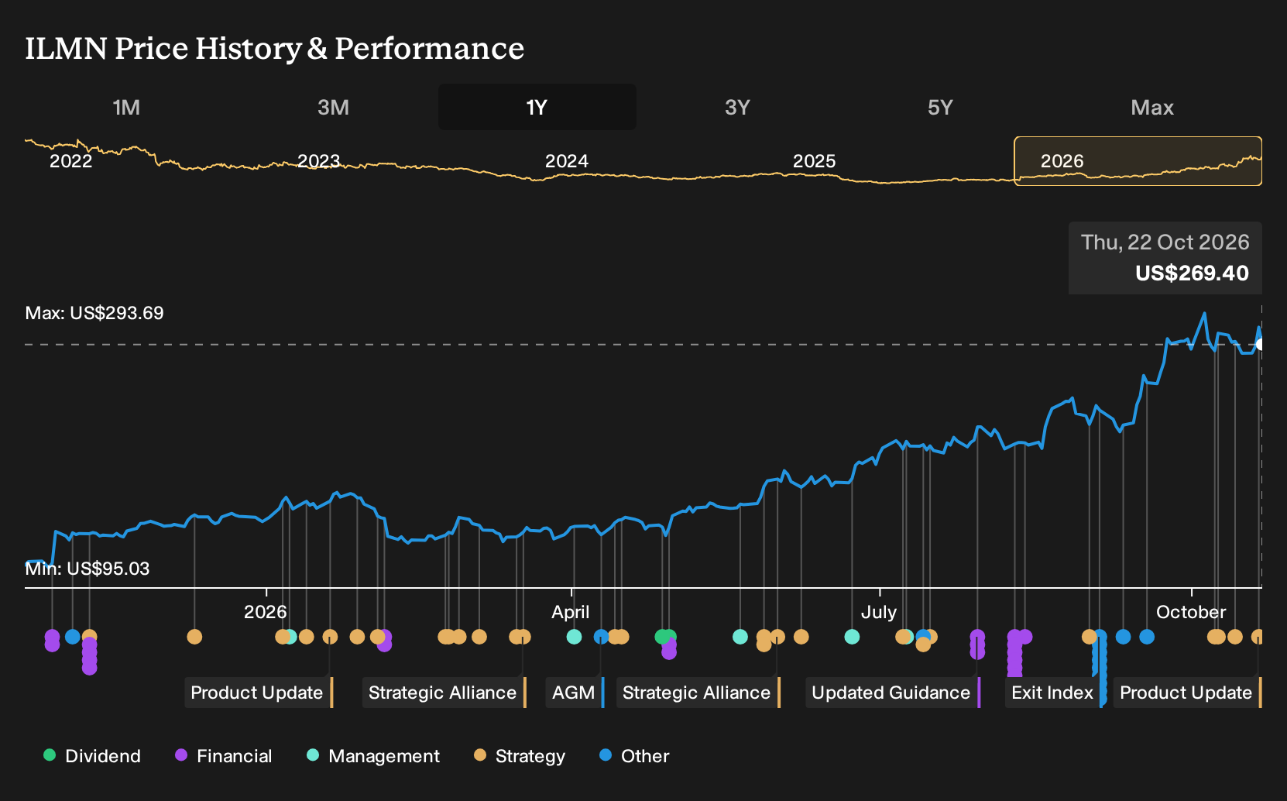Screen dimensions: 1287x801
Task: Select the Max range tab
Action: coord(1152,107)
